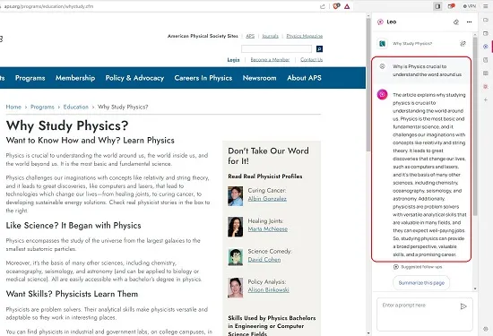Screen dimensions: 493x336
Task: Open the Journals link in top site list
Action: [x=271, y=36]
